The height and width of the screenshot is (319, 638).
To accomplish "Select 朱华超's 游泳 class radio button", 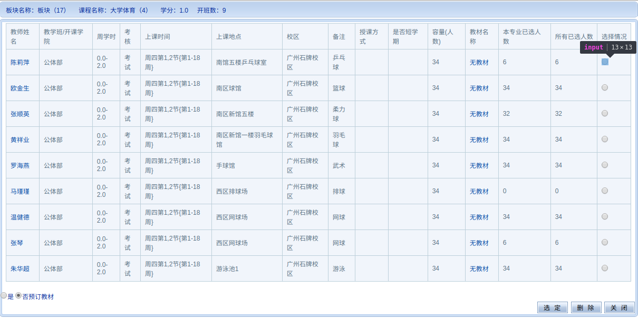I will tap(605, 268).
